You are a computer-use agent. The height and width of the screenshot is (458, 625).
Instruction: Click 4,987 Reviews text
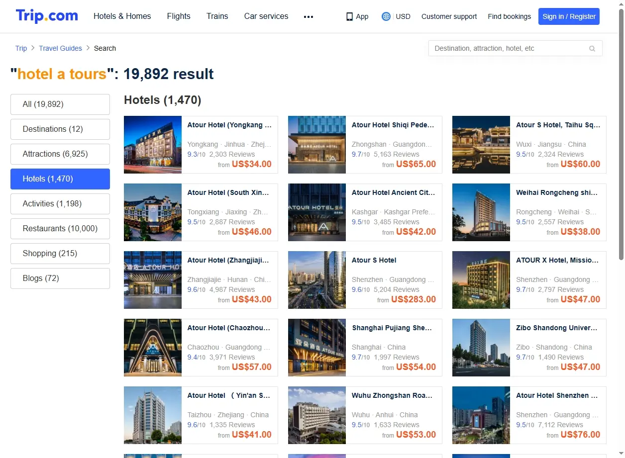click(x=232, y=289)
